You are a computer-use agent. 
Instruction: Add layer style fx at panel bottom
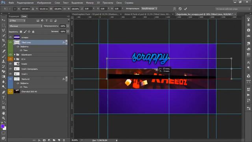(x=39, y=140)
